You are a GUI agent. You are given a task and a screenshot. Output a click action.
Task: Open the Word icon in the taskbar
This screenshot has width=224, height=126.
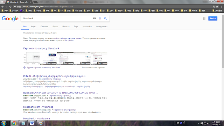(32, 123)
